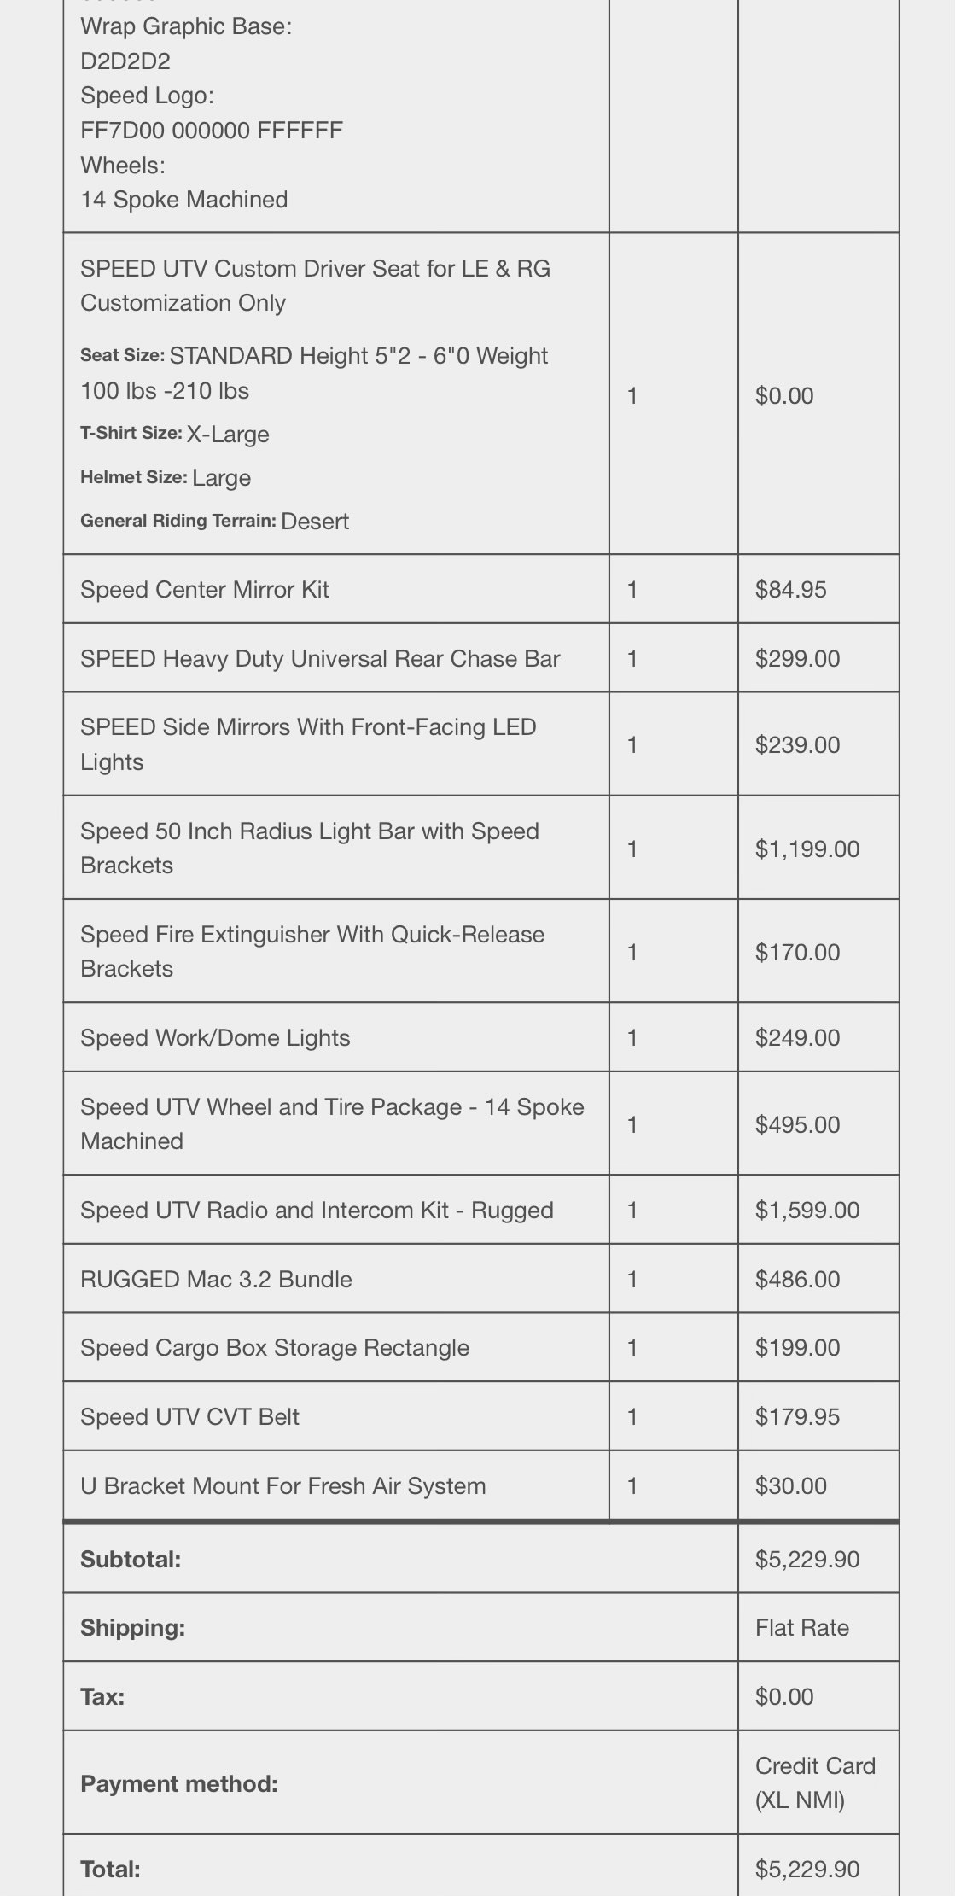This screenshot has width=955, height=1896.
Task: Open Speed Cargo Box Storage Rectangle
Action: tap(275, 1348)
